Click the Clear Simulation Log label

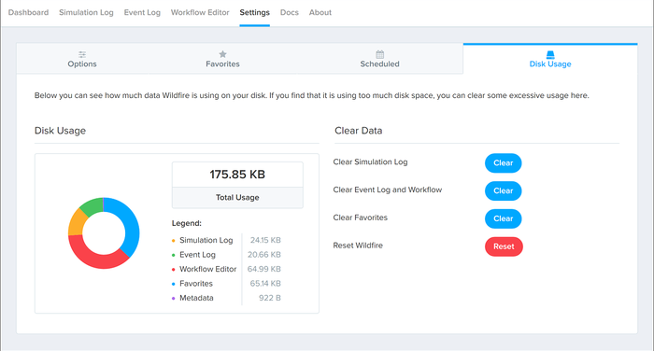click(x=370, y=161)
